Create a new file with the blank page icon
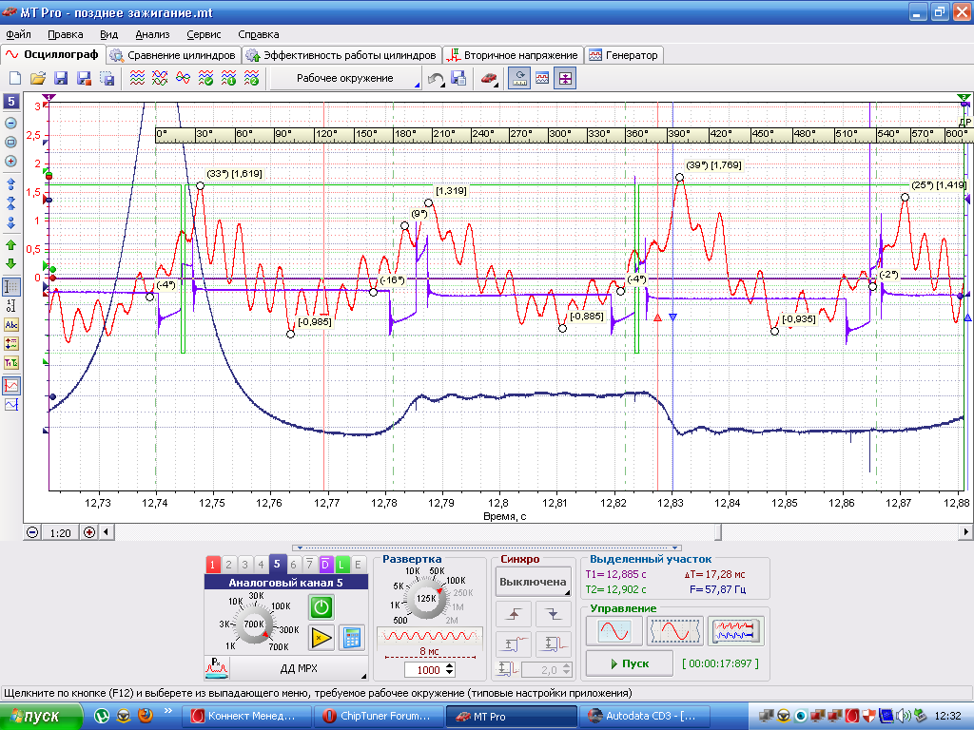 point(15,78)
